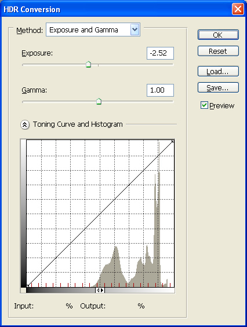Collapse the Toning Curve and Histogram section
The height and width of the screenshot is (327, 247).
point(25,124)
